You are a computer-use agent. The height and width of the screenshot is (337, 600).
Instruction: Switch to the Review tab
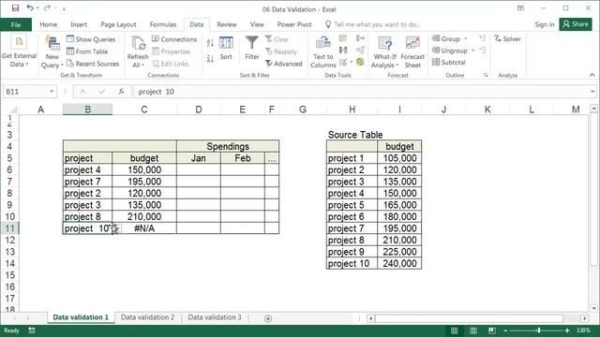point(227,24)
